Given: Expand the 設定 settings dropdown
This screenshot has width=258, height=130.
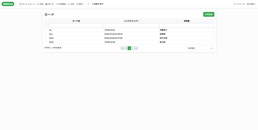Looking at the screenshot, I should (80, 4).
